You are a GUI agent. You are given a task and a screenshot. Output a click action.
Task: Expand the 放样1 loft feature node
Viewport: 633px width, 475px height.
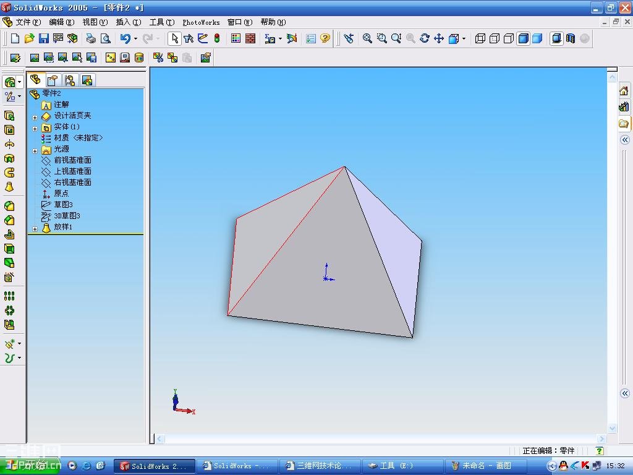[35, 229]
